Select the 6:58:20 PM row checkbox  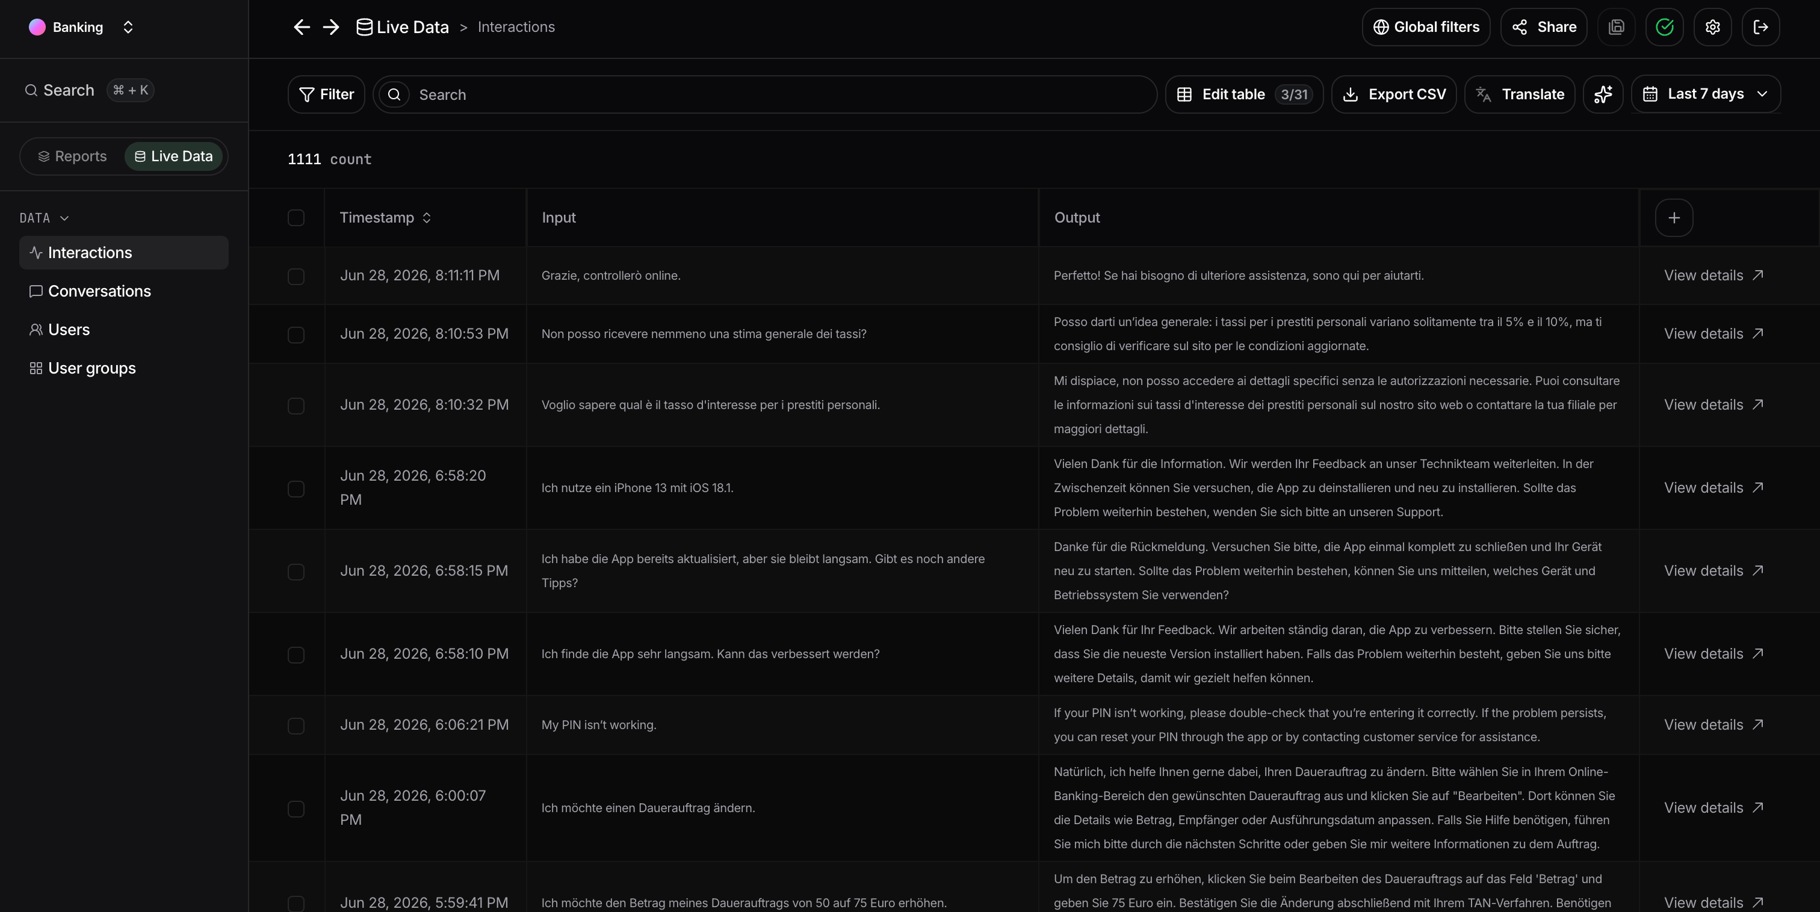pos(296,489)
